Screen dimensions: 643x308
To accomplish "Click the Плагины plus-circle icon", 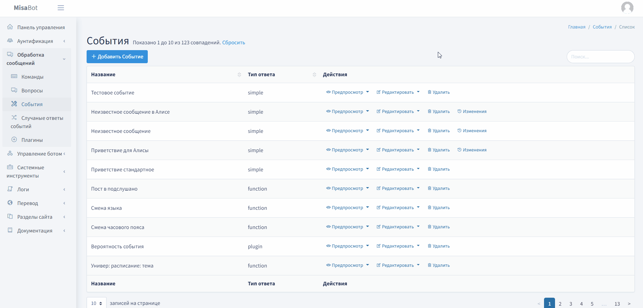I will [x=14, y=139].
